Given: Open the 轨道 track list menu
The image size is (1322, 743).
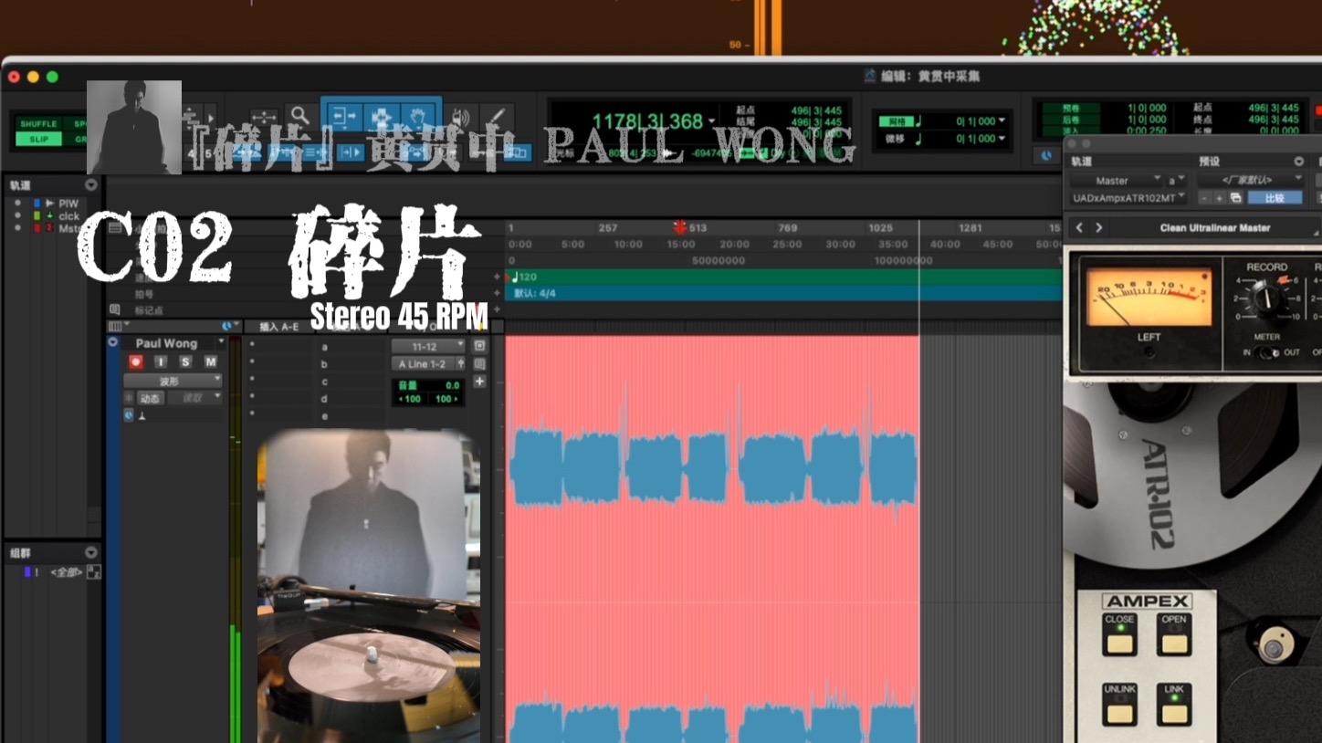Looking at the screenshot, I should click(x=90, y=185).
